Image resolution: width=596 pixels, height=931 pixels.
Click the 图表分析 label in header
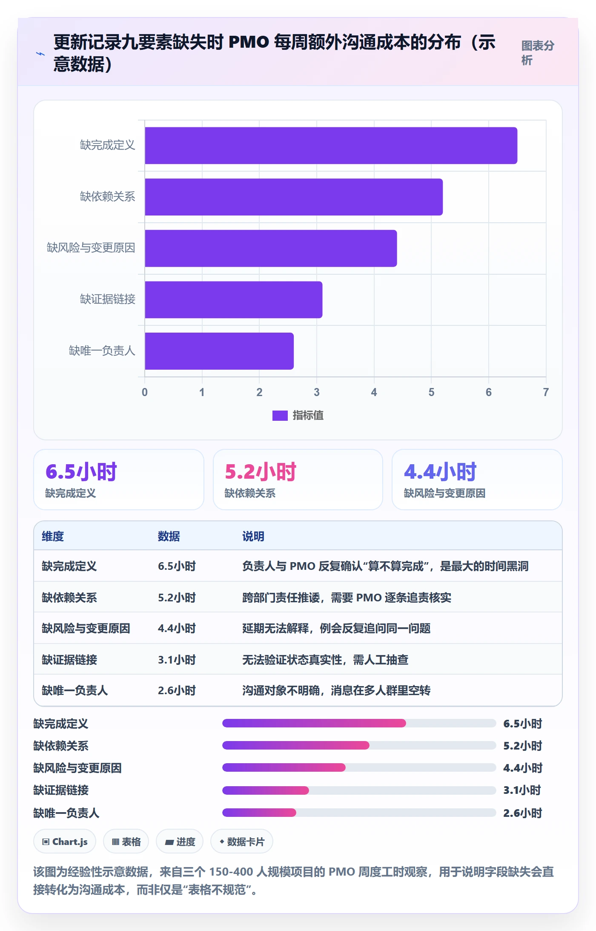click(x=538, y=53)
